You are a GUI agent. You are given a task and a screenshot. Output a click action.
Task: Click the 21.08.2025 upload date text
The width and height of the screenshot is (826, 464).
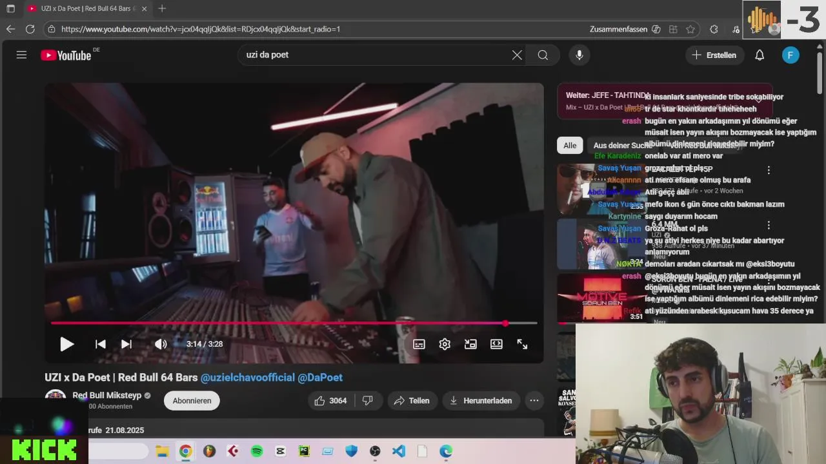click(x=125, y=430)
